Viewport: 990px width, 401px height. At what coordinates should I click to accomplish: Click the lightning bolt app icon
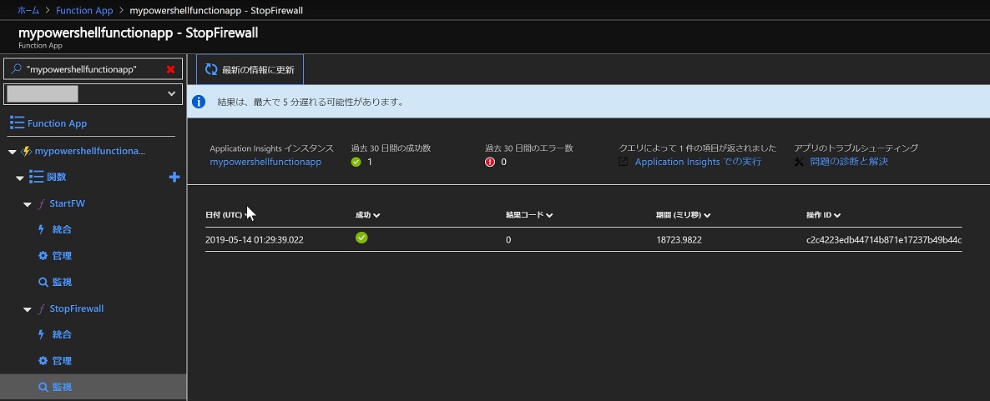26,152
